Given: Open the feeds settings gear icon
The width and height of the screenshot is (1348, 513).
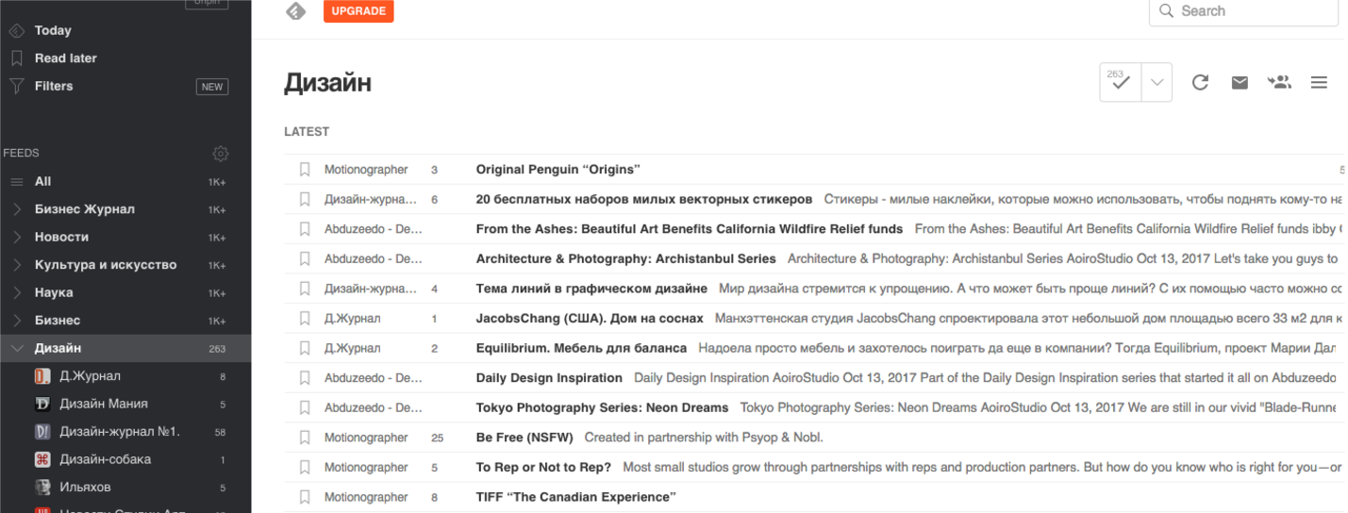Looking at the screenshot, I should [x=221, y=153].
